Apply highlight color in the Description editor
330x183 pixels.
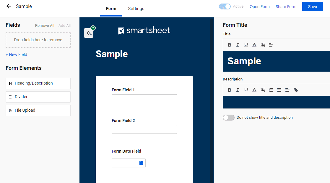tap(263, 90)
